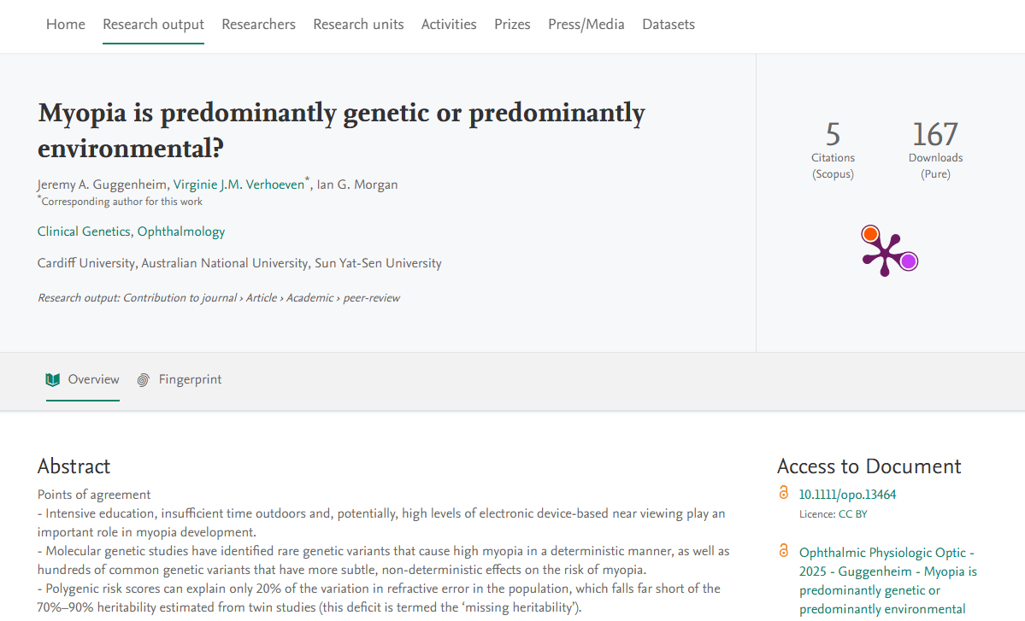Open the Clinical Genetics unit link
This screenshot has height=621, width=1025.
pyautogui.click(x=84, y=231)
